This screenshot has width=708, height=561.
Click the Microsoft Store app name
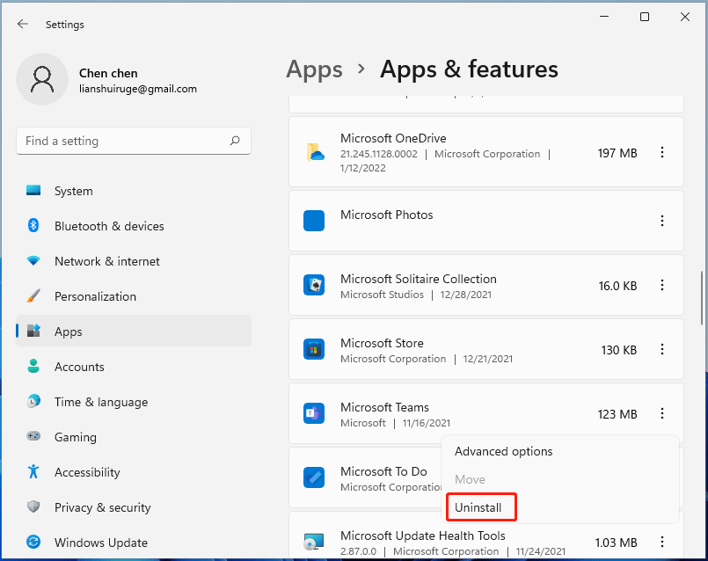(382, 343)
